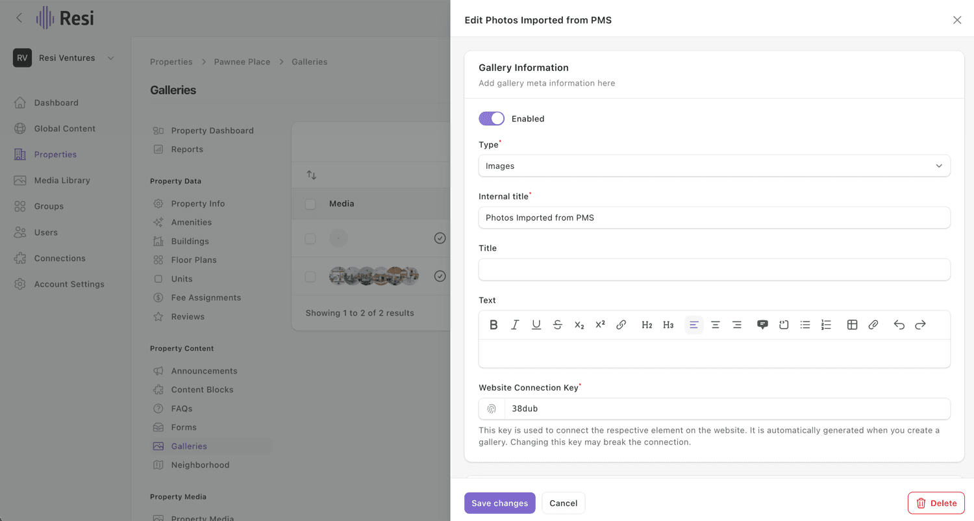Viewport: 974px width, 521px height.
Task: Insert a chain-link hyperlink next to superscript
Action: pyautogui.click(x=621, y=325)
